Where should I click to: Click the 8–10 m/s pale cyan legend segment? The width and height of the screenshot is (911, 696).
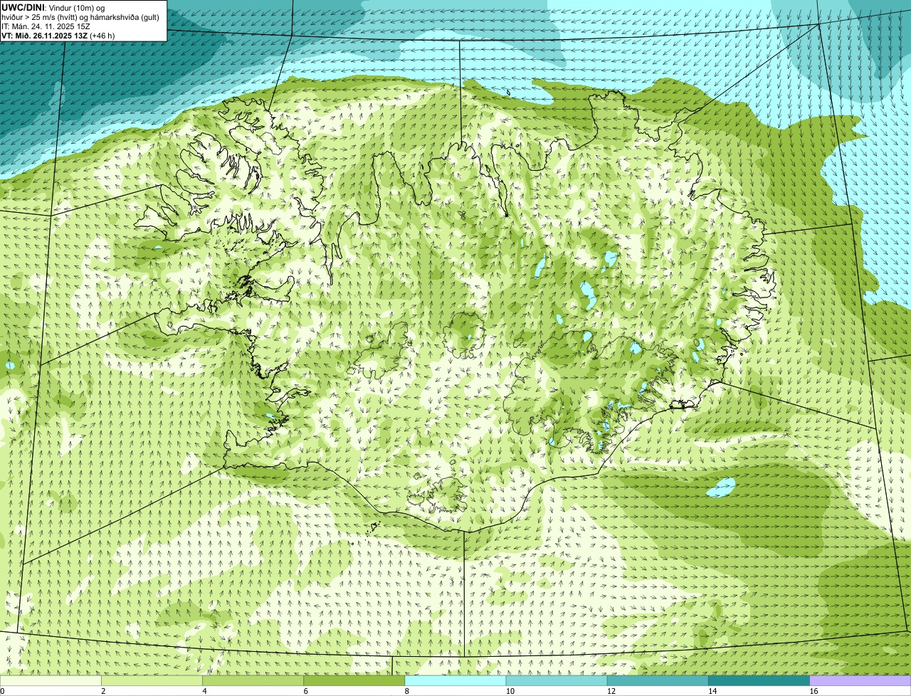[455, 681]
